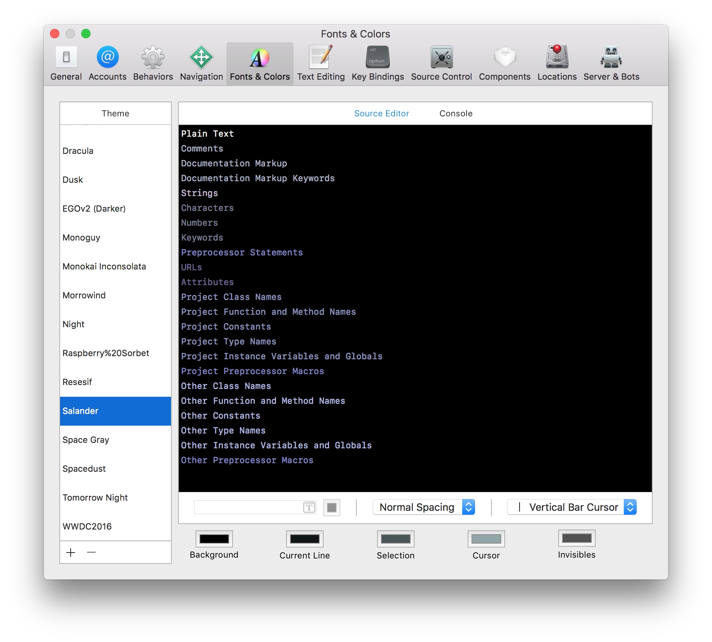Switch to the Console tab
712x642 pixels.
click(456, 114)
